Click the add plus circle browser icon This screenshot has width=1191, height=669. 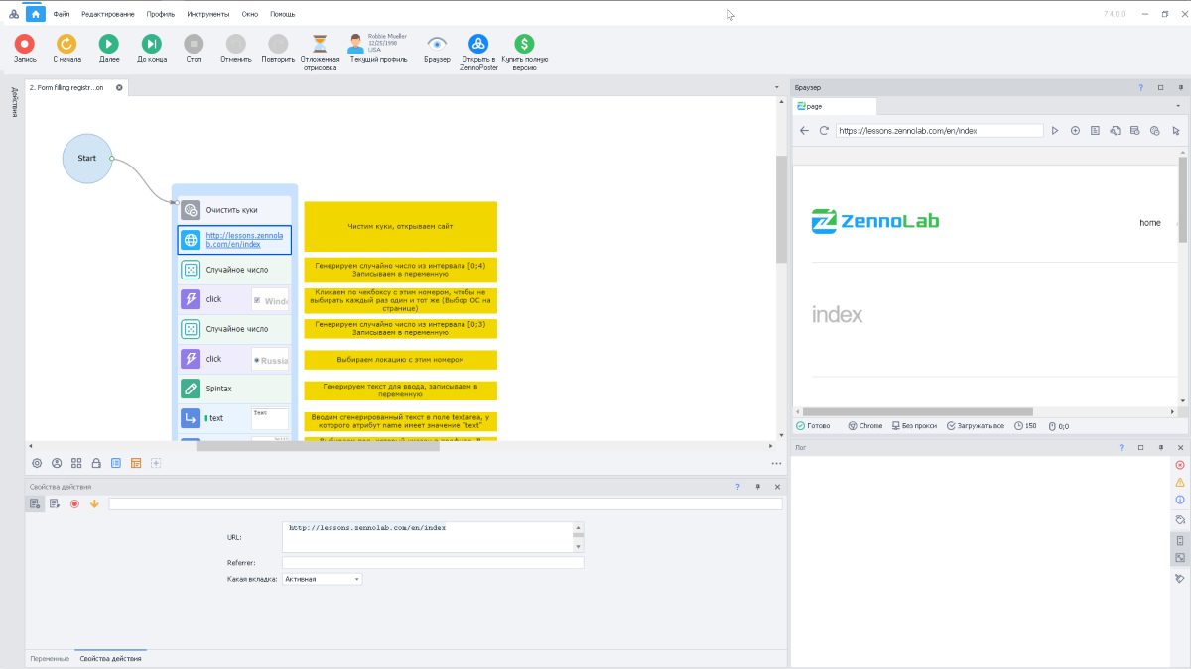coord(1075,130)
